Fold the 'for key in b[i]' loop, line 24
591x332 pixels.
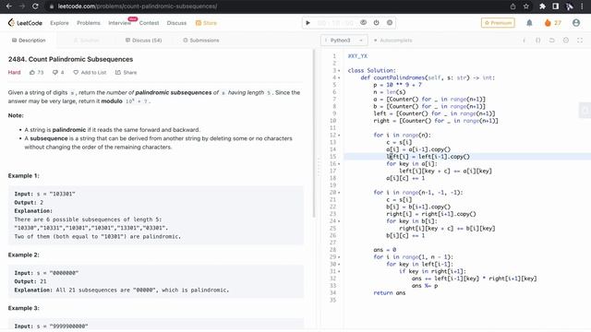click(x=339, y=221)
